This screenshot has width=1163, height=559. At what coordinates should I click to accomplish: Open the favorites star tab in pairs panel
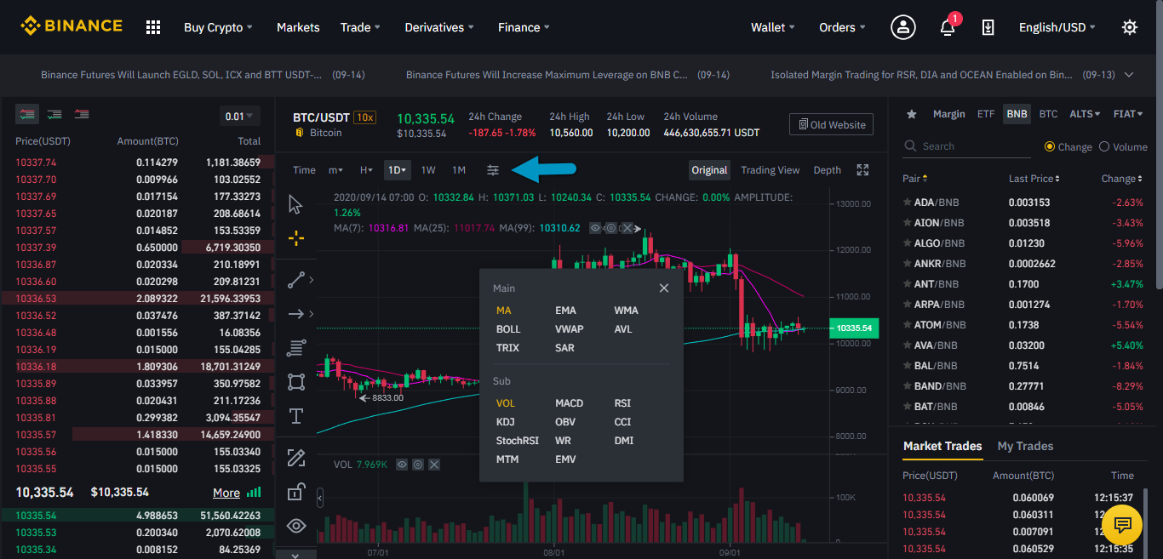[x=911, y=114]
